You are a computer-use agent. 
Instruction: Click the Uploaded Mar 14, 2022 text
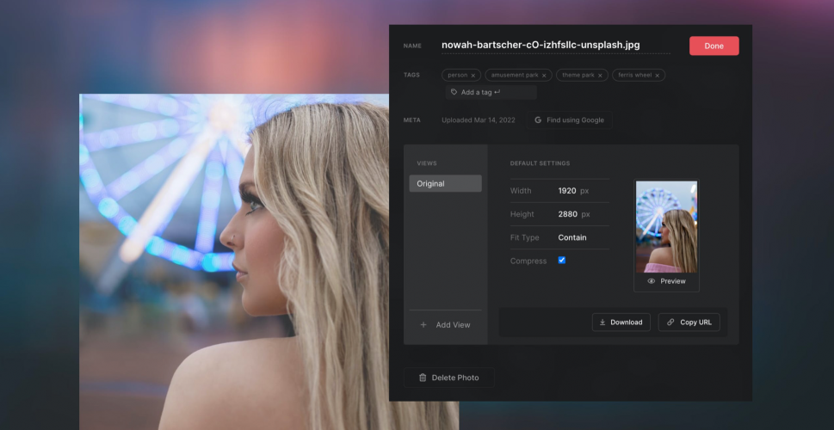[x=479, y=120]
